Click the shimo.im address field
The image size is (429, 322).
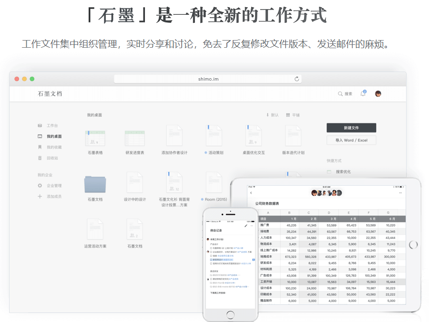point(208,79)
